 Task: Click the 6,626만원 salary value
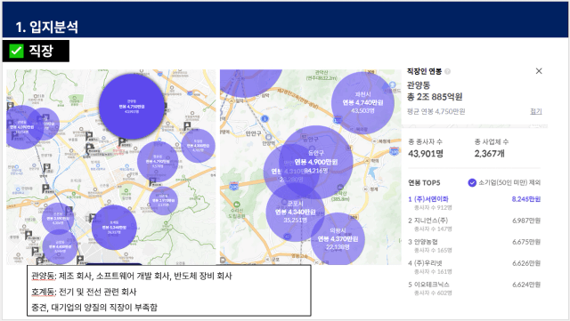(526, 263)
